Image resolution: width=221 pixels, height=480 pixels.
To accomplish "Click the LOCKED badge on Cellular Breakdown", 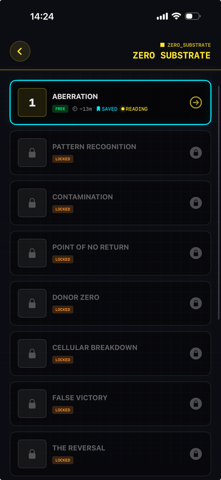I will coord(63,359).
